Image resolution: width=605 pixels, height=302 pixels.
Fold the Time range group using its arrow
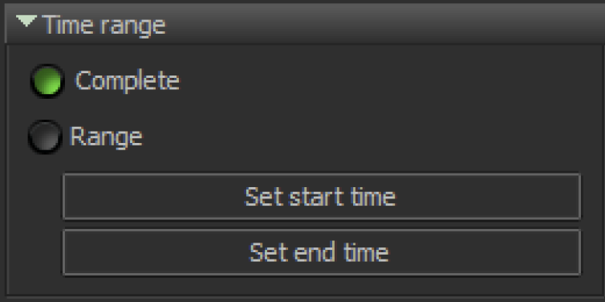[26, 21]
